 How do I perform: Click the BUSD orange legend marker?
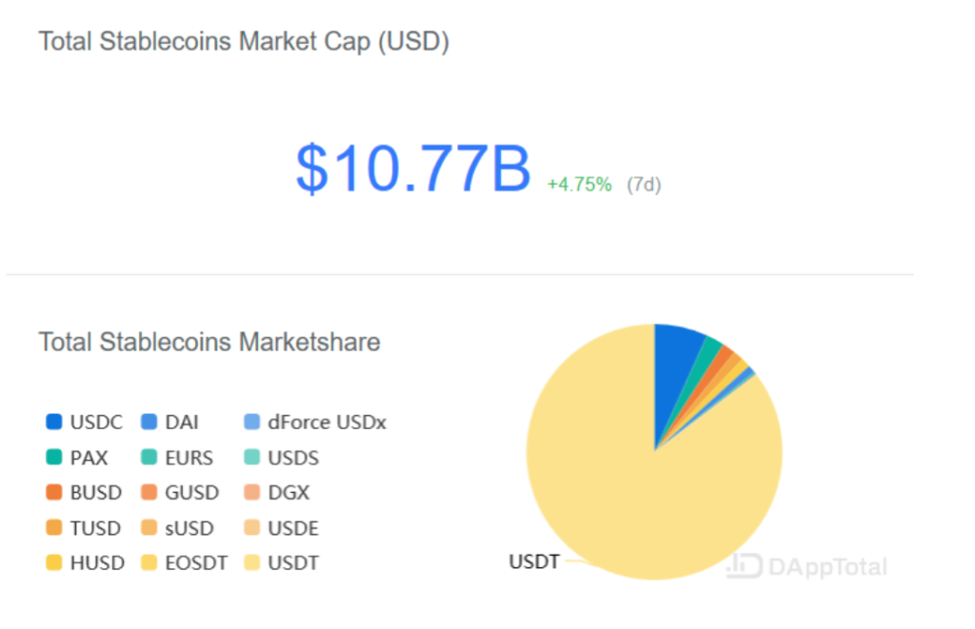click(54, 492)
